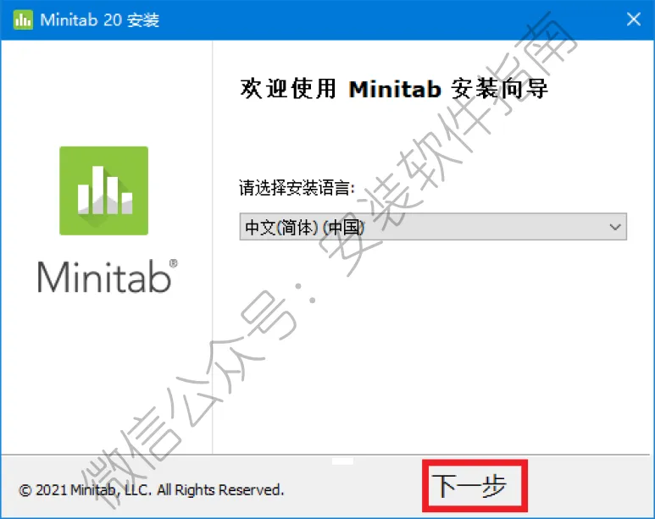Close the Minitab 20 installer window
This screenshot has width=655, height=519.
pos(634,19)
